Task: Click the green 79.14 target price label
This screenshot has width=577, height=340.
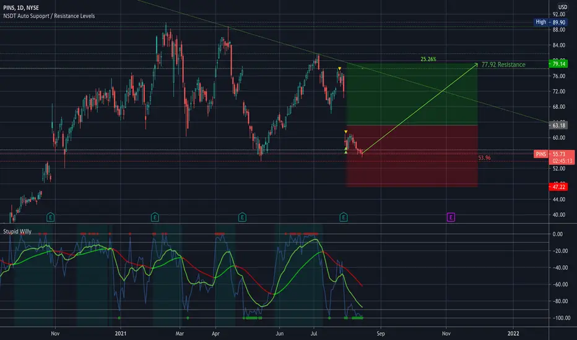Action: click(x=558, y=64)
